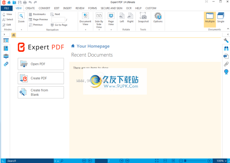The height and width of the screenshot is (163, 230).
Task: Click Create from Blank button
Action: click(41, 92)
